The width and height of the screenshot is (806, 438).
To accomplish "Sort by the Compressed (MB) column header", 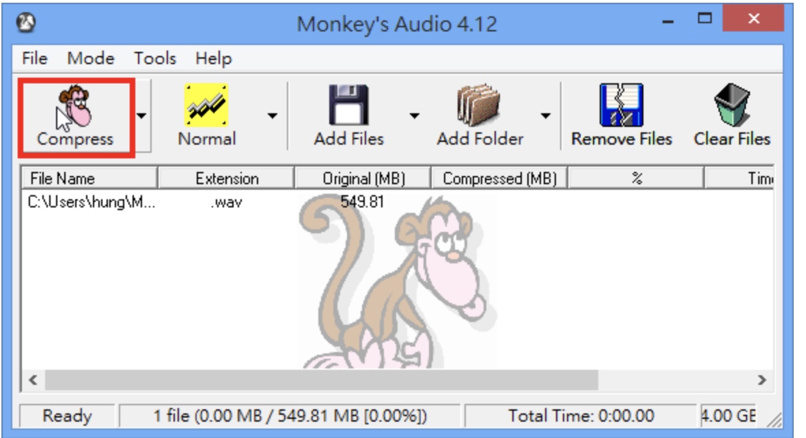I will click(x=499, y=178).
